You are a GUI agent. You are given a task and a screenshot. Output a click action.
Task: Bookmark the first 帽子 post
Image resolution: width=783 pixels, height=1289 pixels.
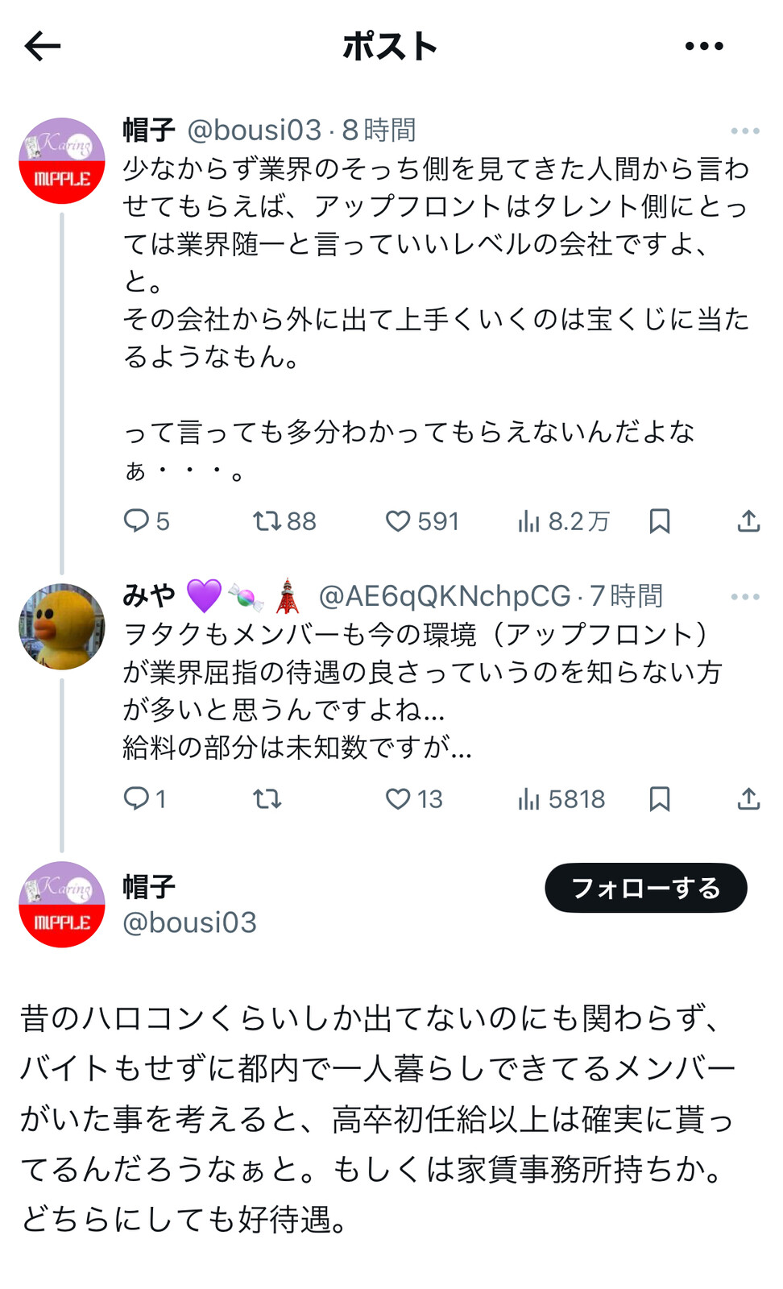(x=660, y=521)
